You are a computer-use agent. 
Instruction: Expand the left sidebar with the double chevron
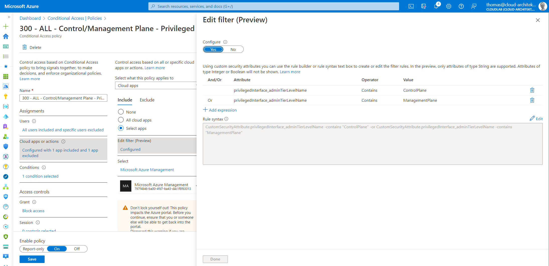[x=9, y=17]
